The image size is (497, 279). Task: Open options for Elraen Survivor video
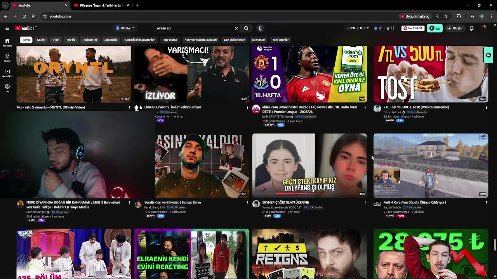click(247, 108)
